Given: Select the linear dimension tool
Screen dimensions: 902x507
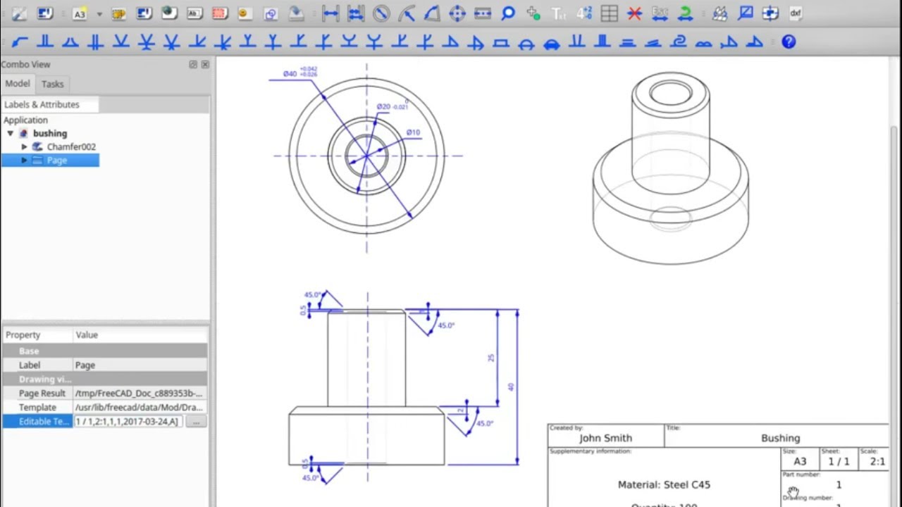Looking at the screenshot, I should point(331,13).
